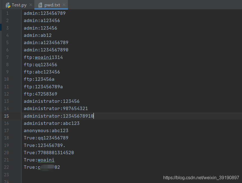
Task: Click the anonymous:abc123 entry
Action: (46, 130)
